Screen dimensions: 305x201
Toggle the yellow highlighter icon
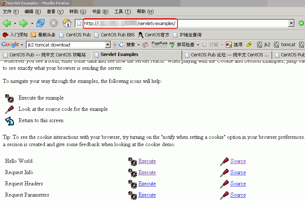[249, 45]
